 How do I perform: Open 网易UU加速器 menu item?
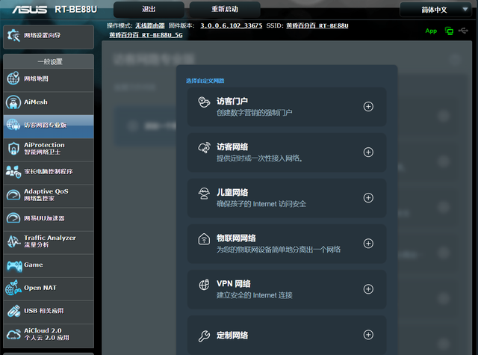(49, 218)
